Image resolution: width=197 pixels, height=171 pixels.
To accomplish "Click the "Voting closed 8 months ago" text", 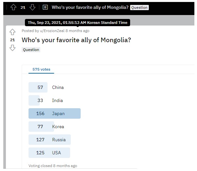I will [x=53, y=166].
